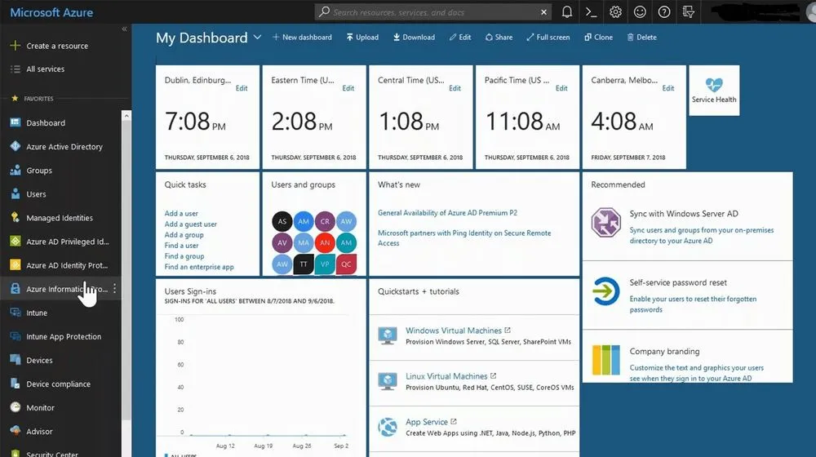Open Linux Virtual Machines quickstart
This screenshot has width=816, height=457.
(x=446, y=376)
